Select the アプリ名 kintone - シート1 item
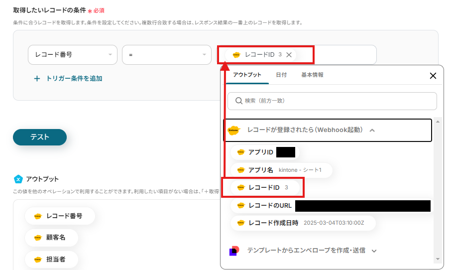The height and width of the screenshot is (270, 453). click(x=281, y=170)
